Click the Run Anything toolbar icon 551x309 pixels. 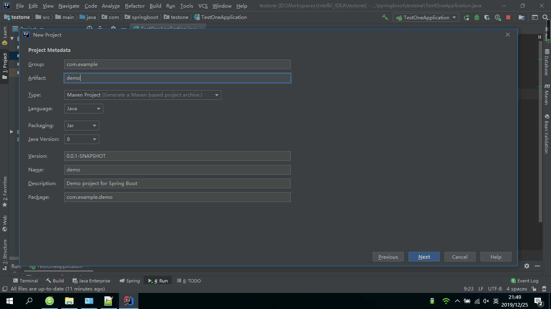click(535, 17)
